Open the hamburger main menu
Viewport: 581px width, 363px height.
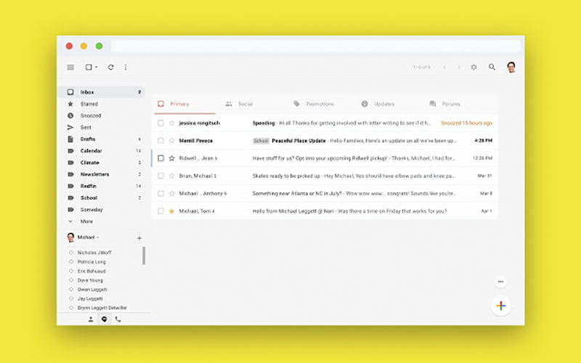point(70,67)
